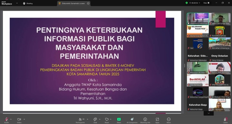Click muted mic icon on PemkotSamarinda tile
Viewport: 232px width, 124px height.
pos(210,36)
